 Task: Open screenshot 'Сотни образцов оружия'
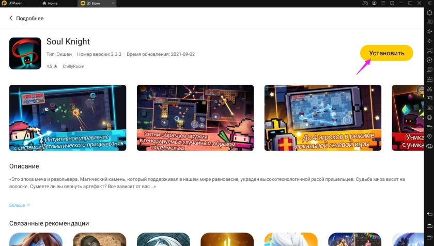(195, 118)
